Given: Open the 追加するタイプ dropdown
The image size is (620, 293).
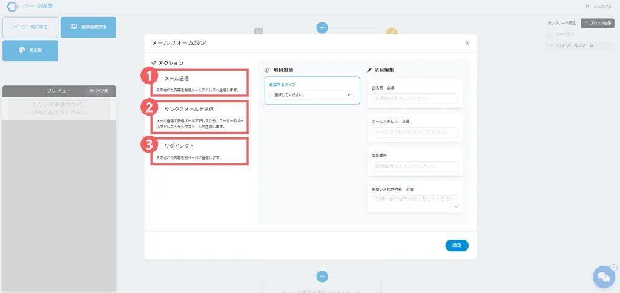Looking at the screenshot, I should (x=312, y=95).
